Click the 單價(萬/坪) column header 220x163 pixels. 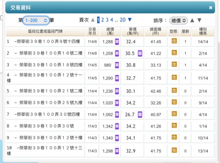pos(132,31)
